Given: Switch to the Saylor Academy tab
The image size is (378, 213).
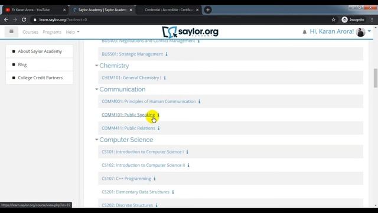Looking at the screenshot, I should click(x=102, y=10).
